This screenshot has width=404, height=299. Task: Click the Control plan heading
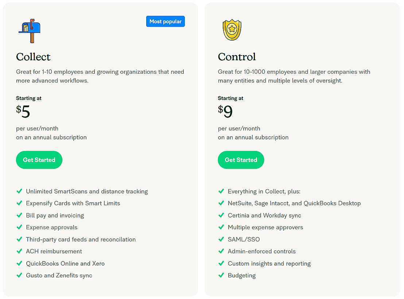pos(237,57)
